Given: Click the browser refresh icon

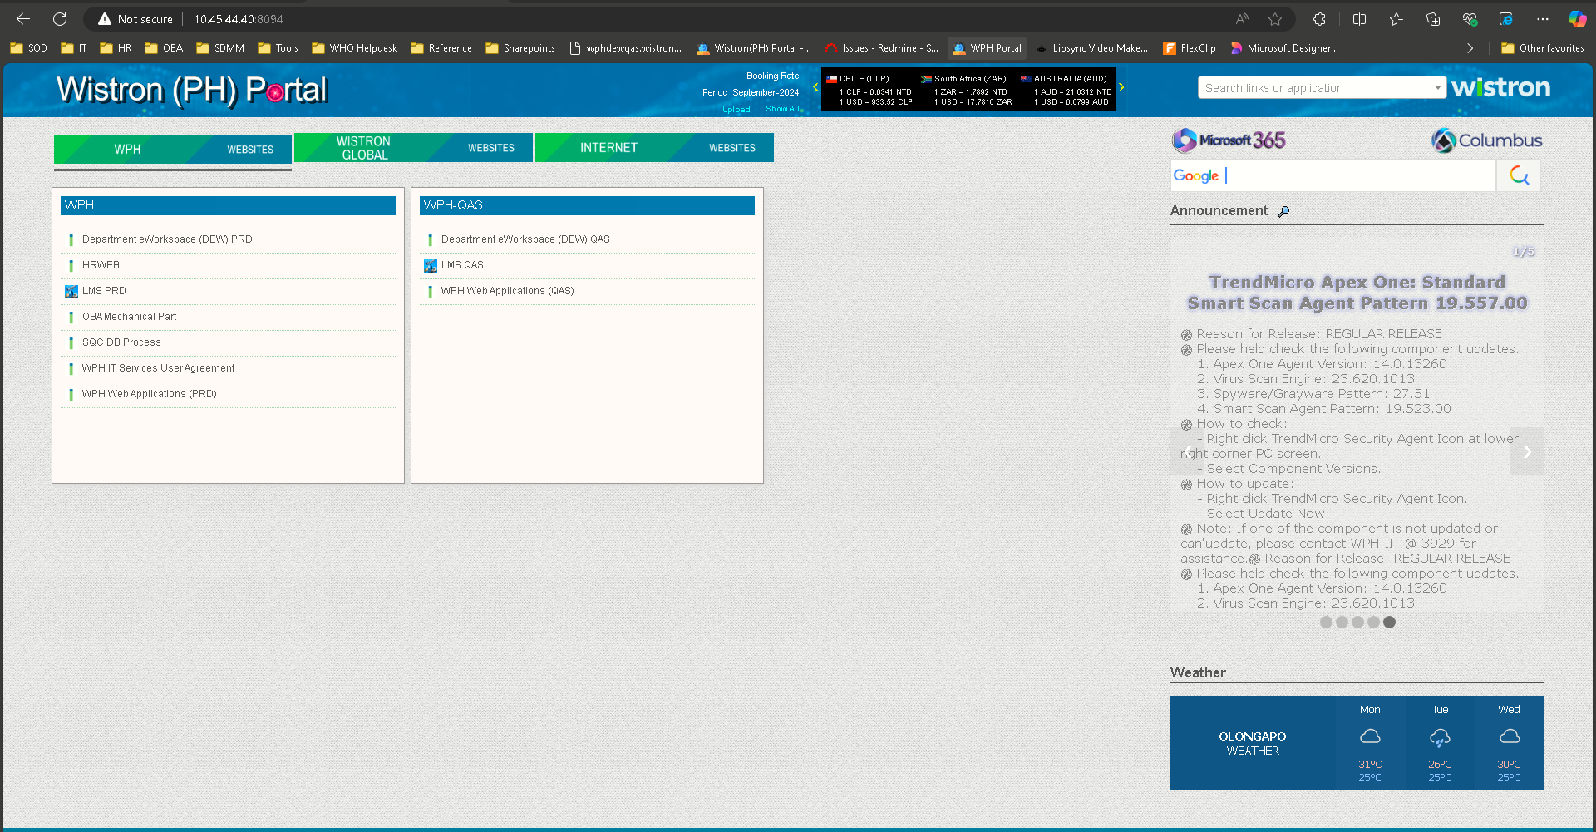Looking at the screenshot, I should pos(60,19).
